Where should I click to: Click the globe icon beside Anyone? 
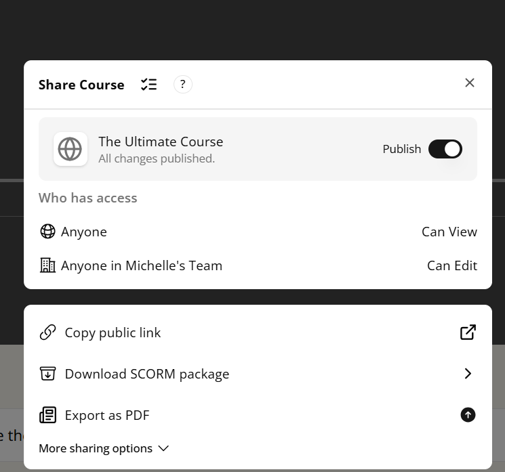click(x=47, y=232)
